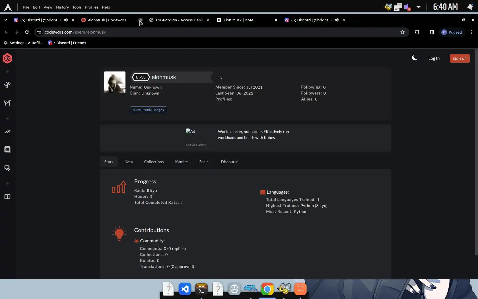
Task: Open the Edit menu
Action: (x=36, y=7)
